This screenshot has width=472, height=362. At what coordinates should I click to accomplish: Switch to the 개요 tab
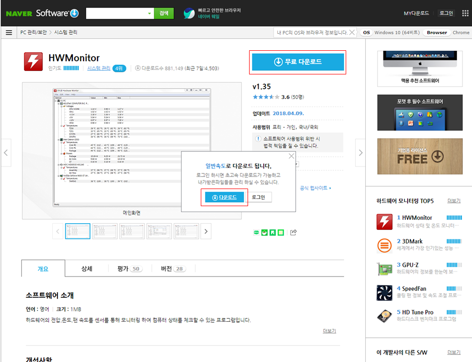point(43,268)
